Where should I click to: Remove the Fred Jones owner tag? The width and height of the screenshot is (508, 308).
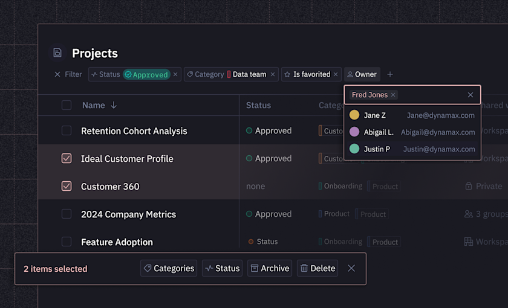tap(393, 95)
